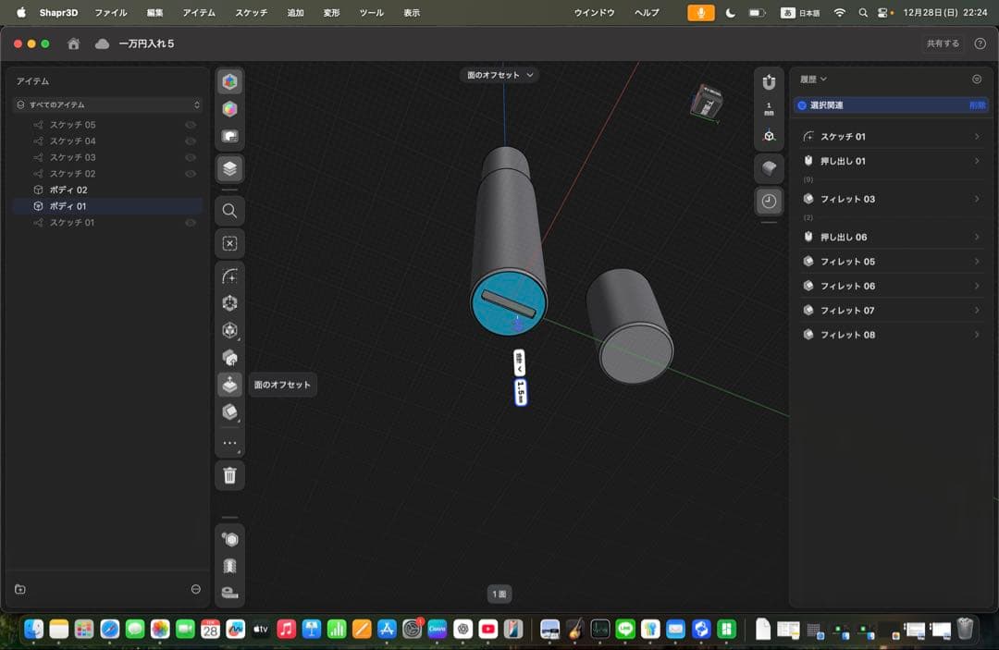Click the trash delete icon in toolbar
This screenshot has height=650, width=999.
229,476
